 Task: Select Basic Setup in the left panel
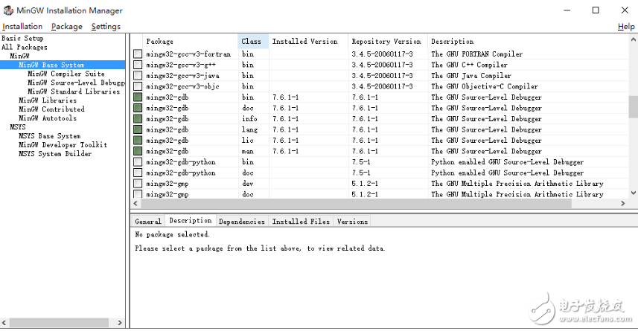tap(22, 38)
